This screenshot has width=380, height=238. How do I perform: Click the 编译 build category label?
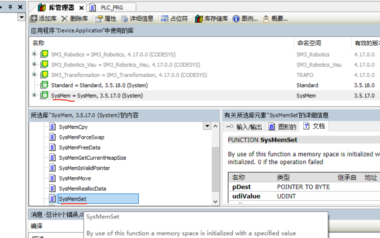click(x=36, y=226)
